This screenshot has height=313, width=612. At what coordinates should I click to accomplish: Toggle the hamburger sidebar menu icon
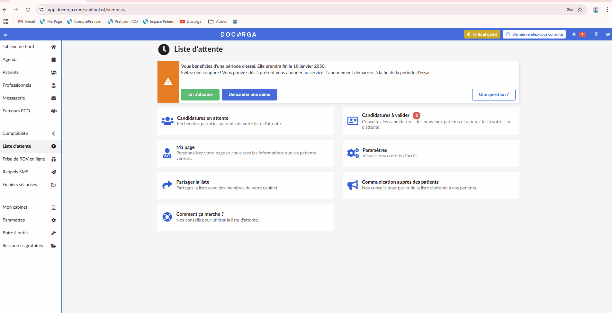pos(5,34)
